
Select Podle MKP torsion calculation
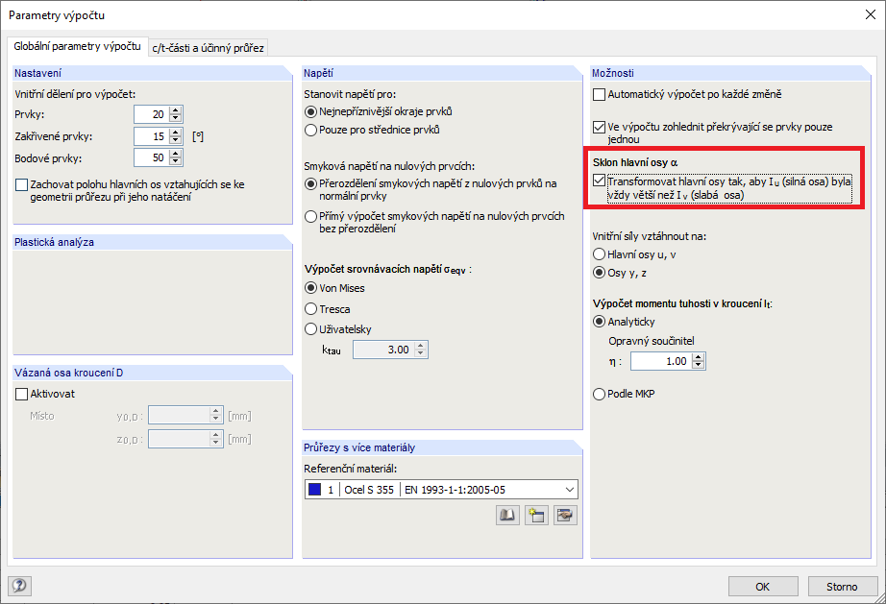pyautogui.click(x=599, y=394)
